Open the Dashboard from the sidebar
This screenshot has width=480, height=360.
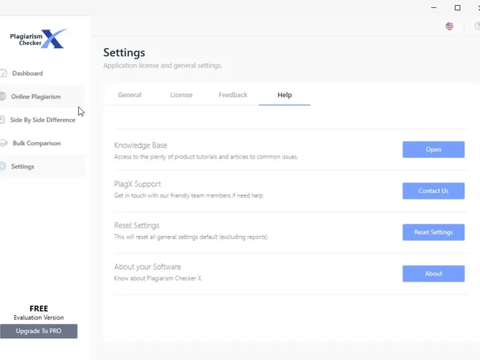coord(27,73)
